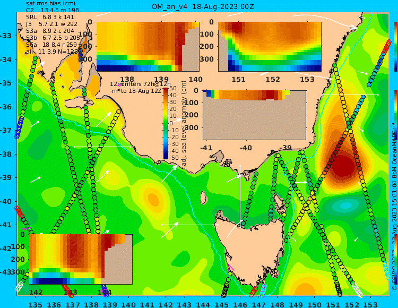Click the '152' label under the top-right inset

click(273, 80)
